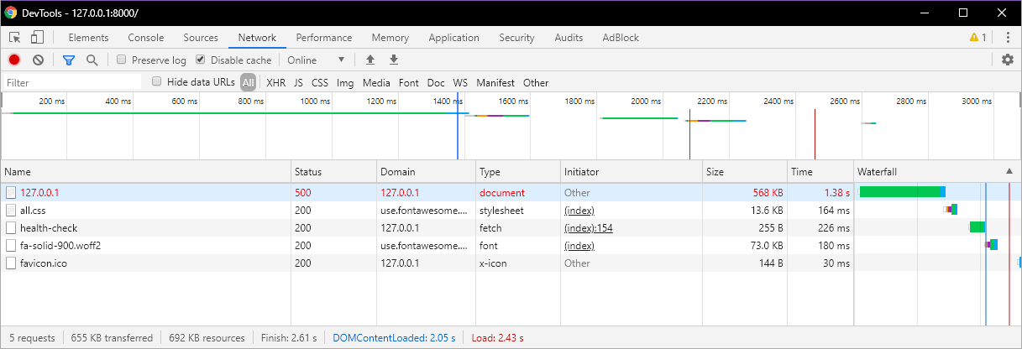Open (index) initiator link for fa-solid-900.woff2
The width and height of the screenshot is (1022, 349).
coord(579,246)
